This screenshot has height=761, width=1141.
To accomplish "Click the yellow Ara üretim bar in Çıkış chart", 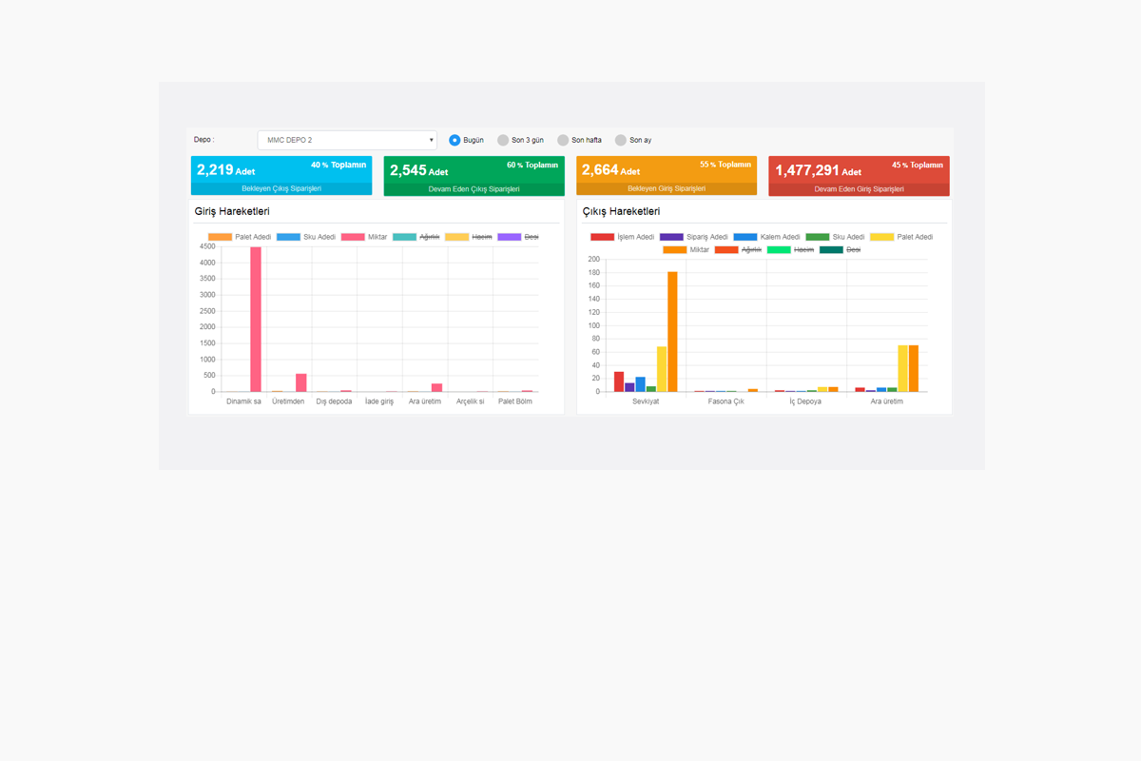I will pos(902,368).
